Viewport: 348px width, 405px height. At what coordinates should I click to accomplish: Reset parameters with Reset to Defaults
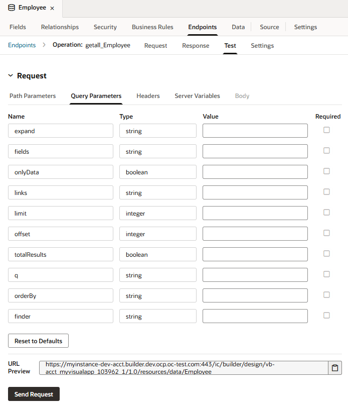click(x=38, y=341)
